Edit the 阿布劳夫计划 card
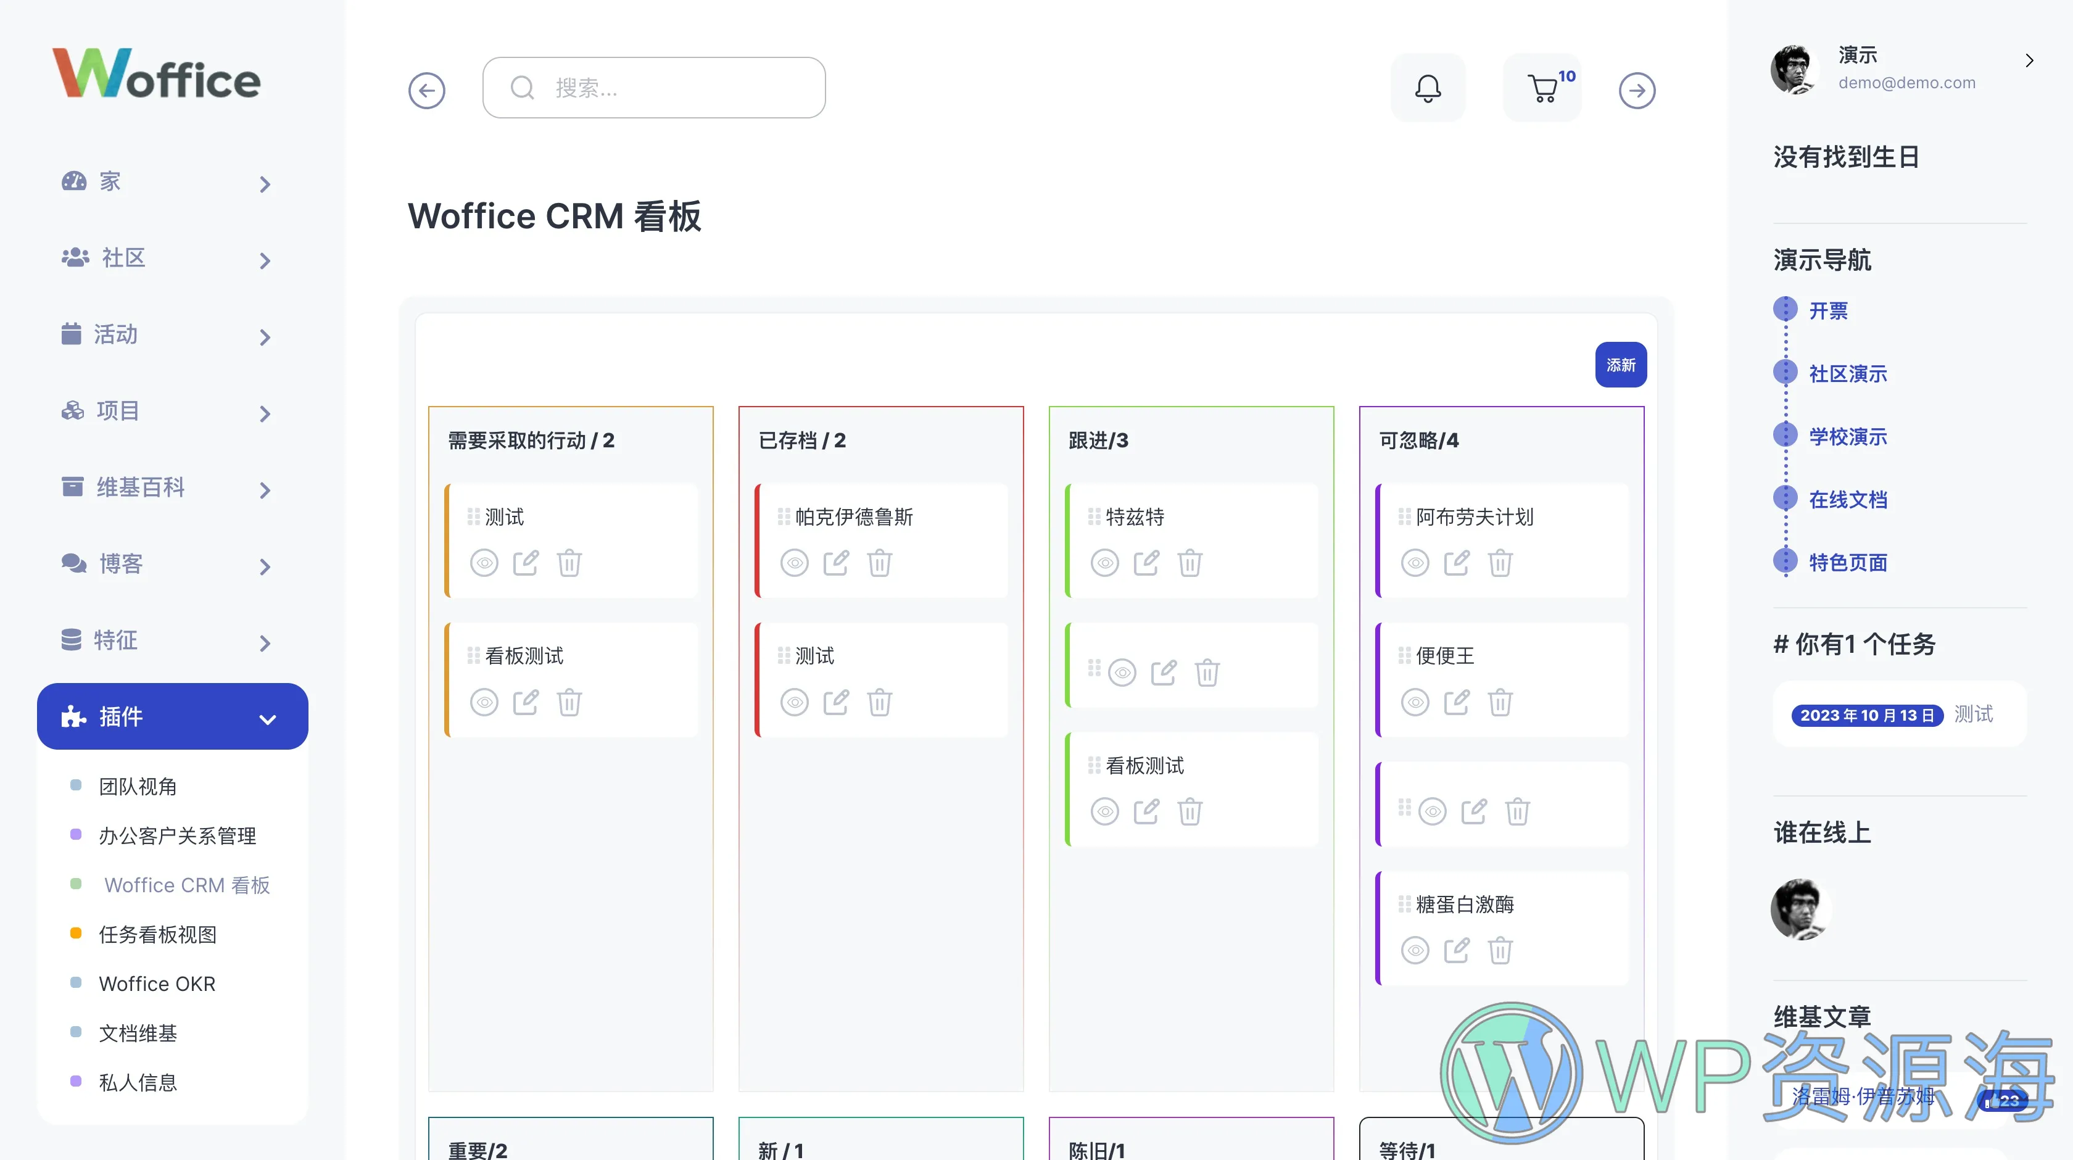The image size is (2073, 1160). point(1457,562)
